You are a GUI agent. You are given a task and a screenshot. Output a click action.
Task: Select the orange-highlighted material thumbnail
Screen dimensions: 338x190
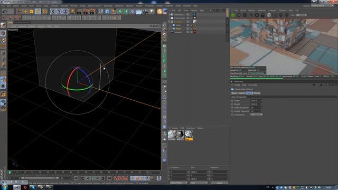[189, 135]
